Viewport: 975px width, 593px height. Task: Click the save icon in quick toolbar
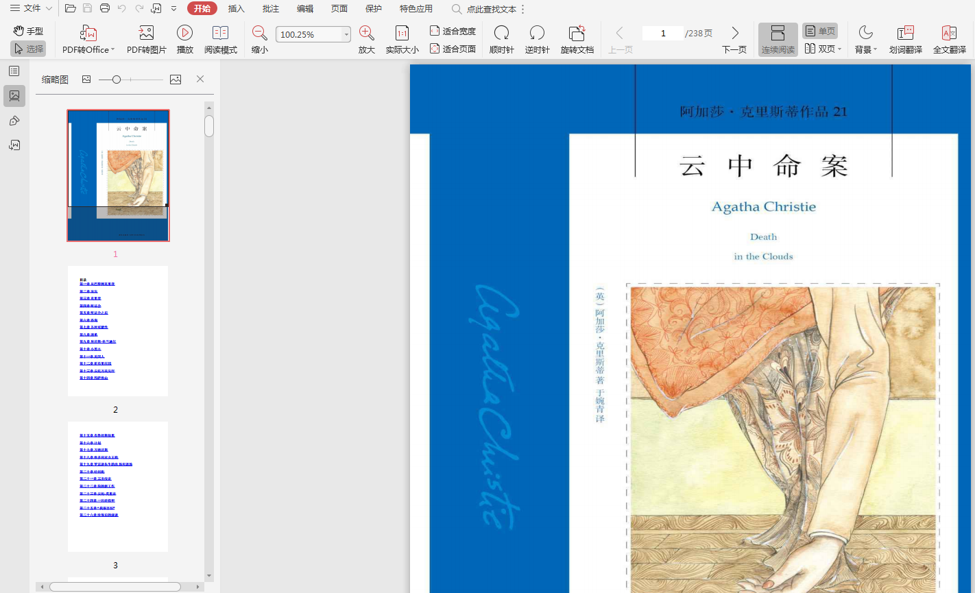[x=88, y=8]
